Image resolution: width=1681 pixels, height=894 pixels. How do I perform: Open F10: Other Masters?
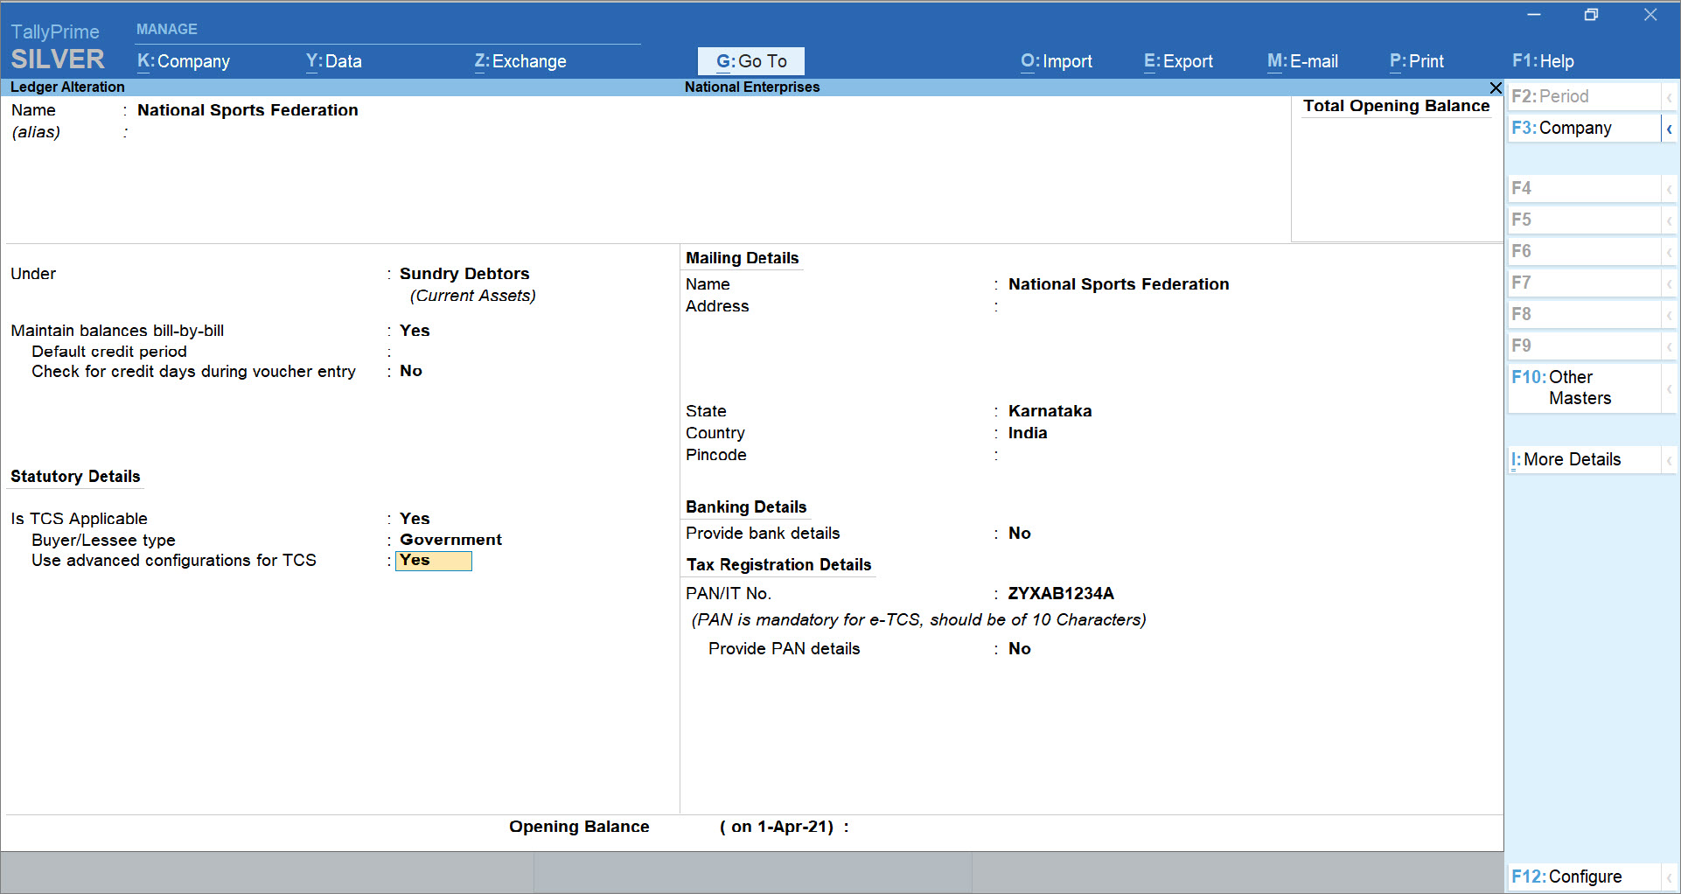pos(1584,388)
